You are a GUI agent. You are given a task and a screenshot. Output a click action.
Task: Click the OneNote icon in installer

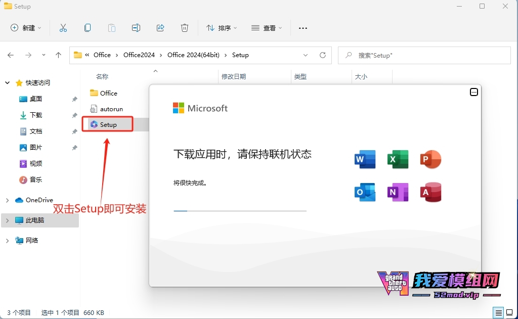[398, 192]
